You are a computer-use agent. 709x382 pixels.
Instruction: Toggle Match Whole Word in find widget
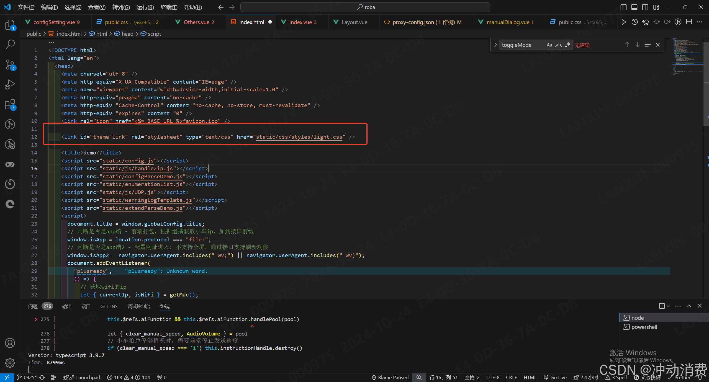tap(558, 45)
